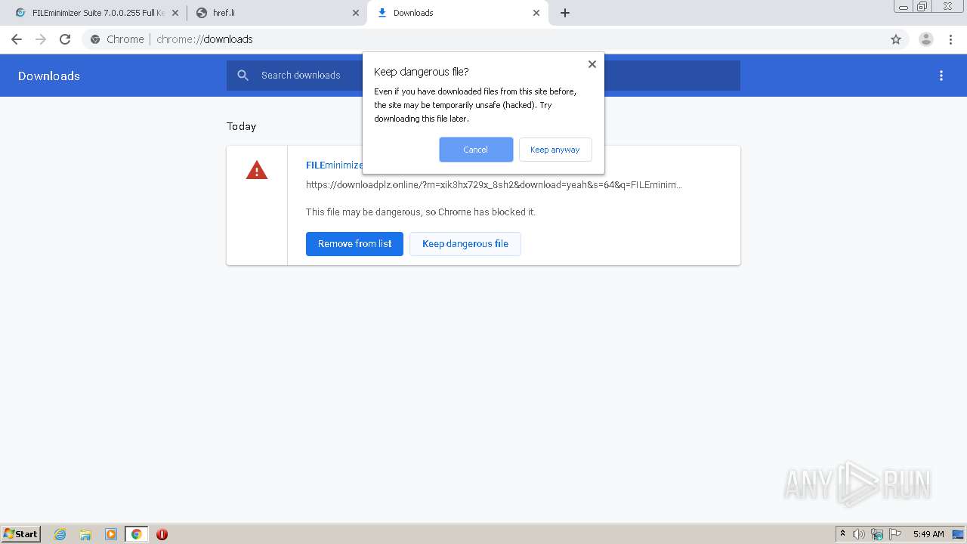Click the red warning triangle icon
The width and height of the screenshot is (967, 544).
point(257,171)
